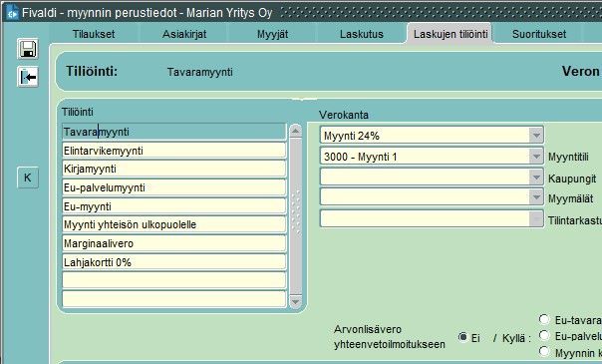Viewport: 602px width, 364px height.
Task: Choose the Kirjamyynti row
Action: point(173,169)
